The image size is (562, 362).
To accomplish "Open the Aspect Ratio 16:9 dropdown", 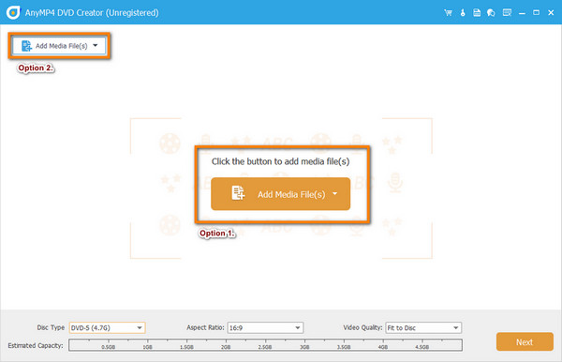I will [x=265, y=327].
